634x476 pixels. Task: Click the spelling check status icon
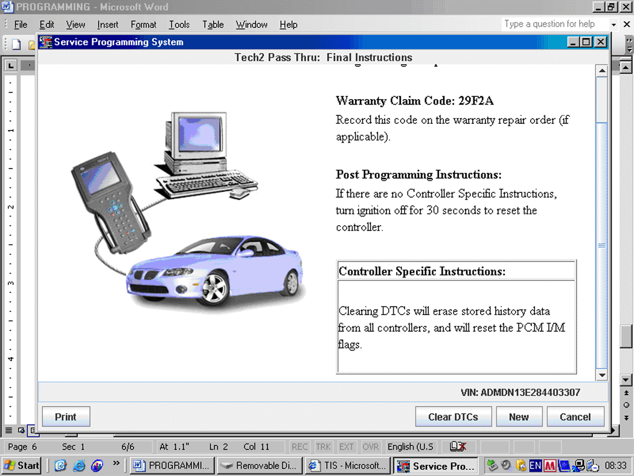pos(458,447)
